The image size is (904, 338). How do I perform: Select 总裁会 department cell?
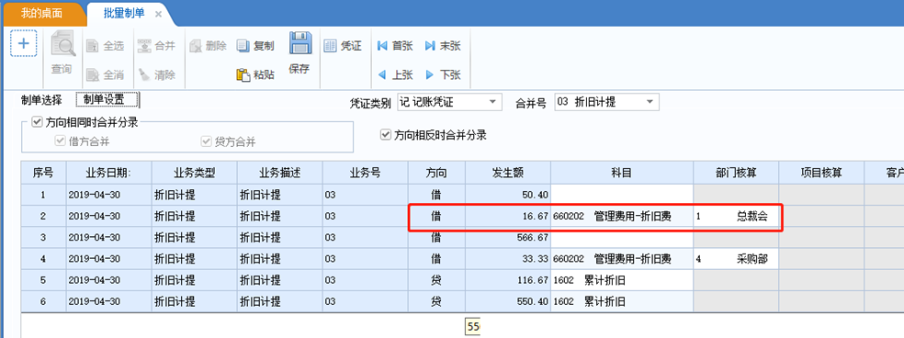(x=736, y=216)
